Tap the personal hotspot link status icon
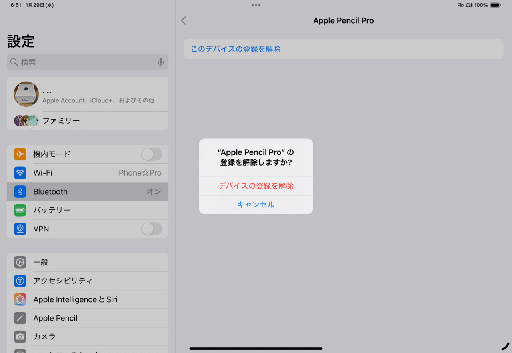 pos(461,5)
